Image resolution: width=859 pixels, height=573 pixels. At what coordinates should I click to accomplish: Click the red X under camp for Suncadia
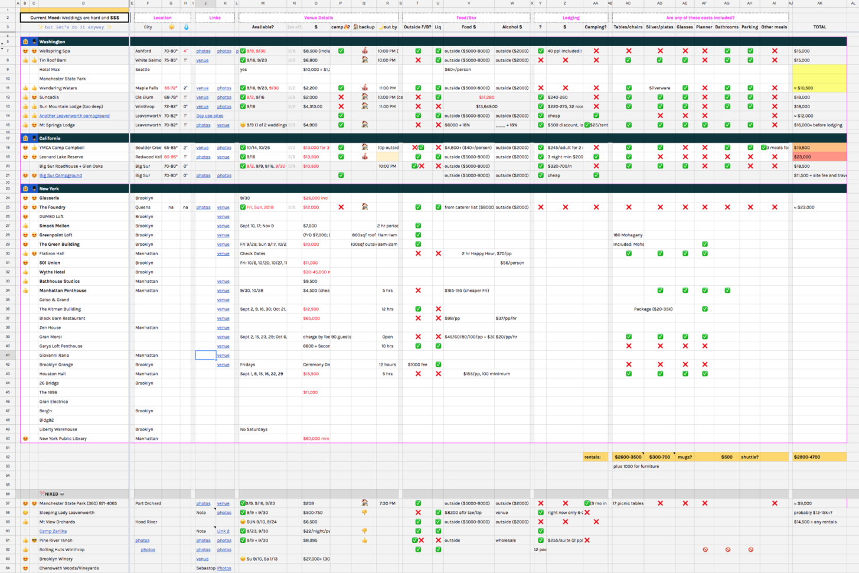click(x=341, y=97)
